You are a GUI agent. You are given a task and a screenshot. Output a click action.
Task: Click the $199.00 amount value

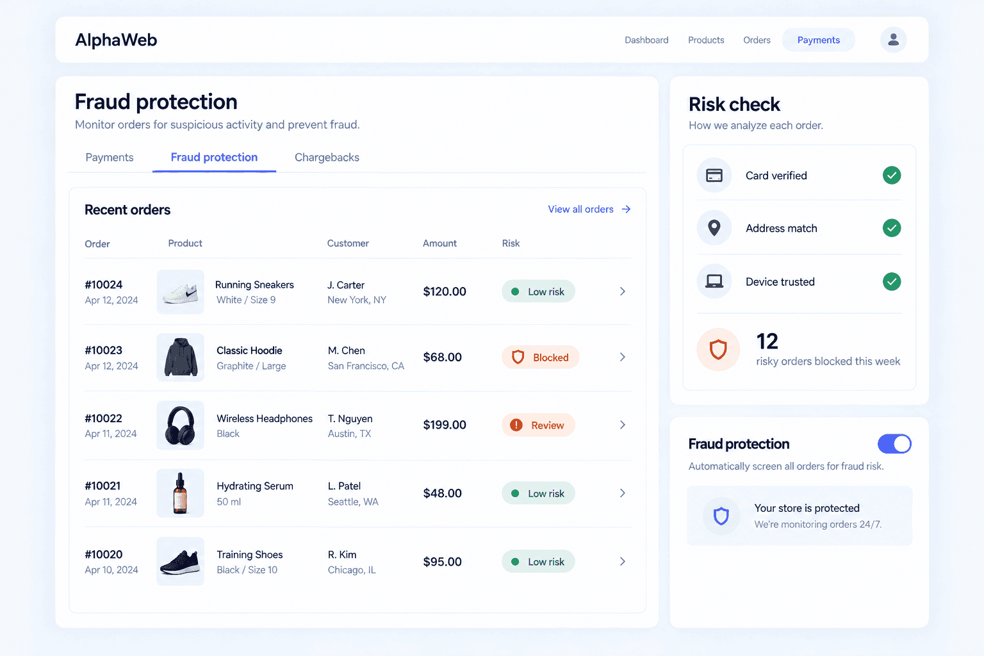[445, 425]
